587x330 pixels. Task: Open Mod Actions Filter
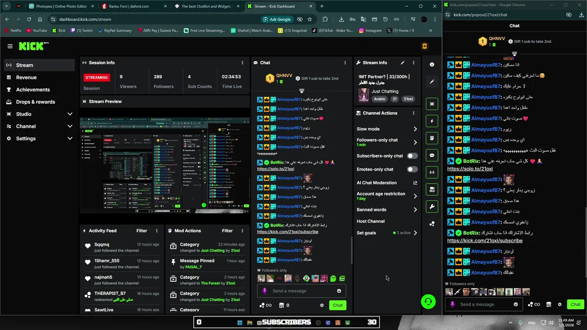click(227, 231)
